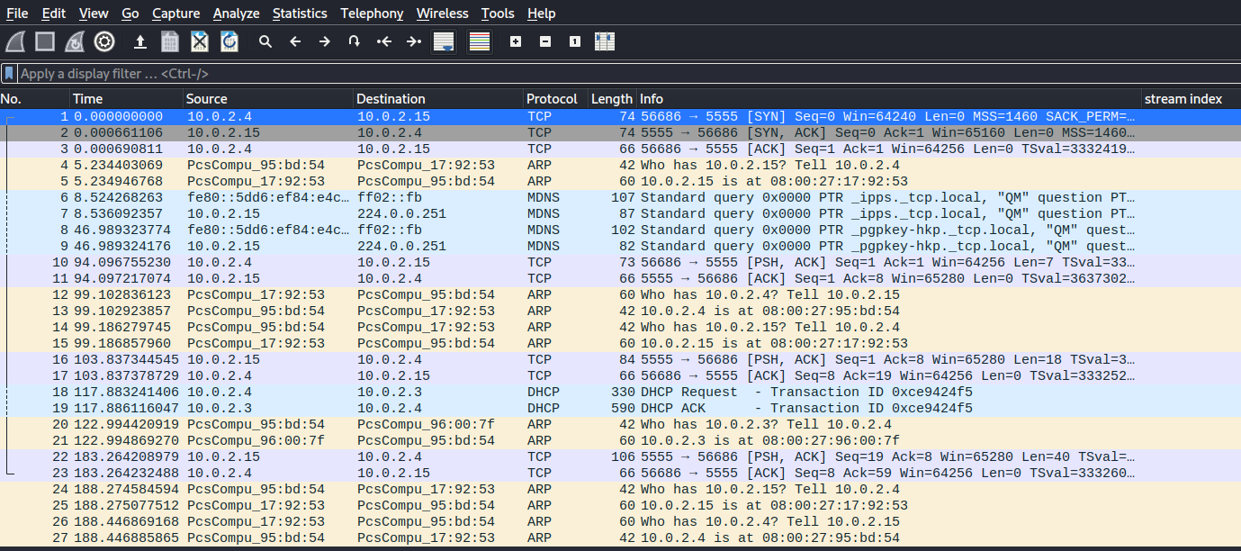
Task: Reset text to normal size
Action: (574, 41)
